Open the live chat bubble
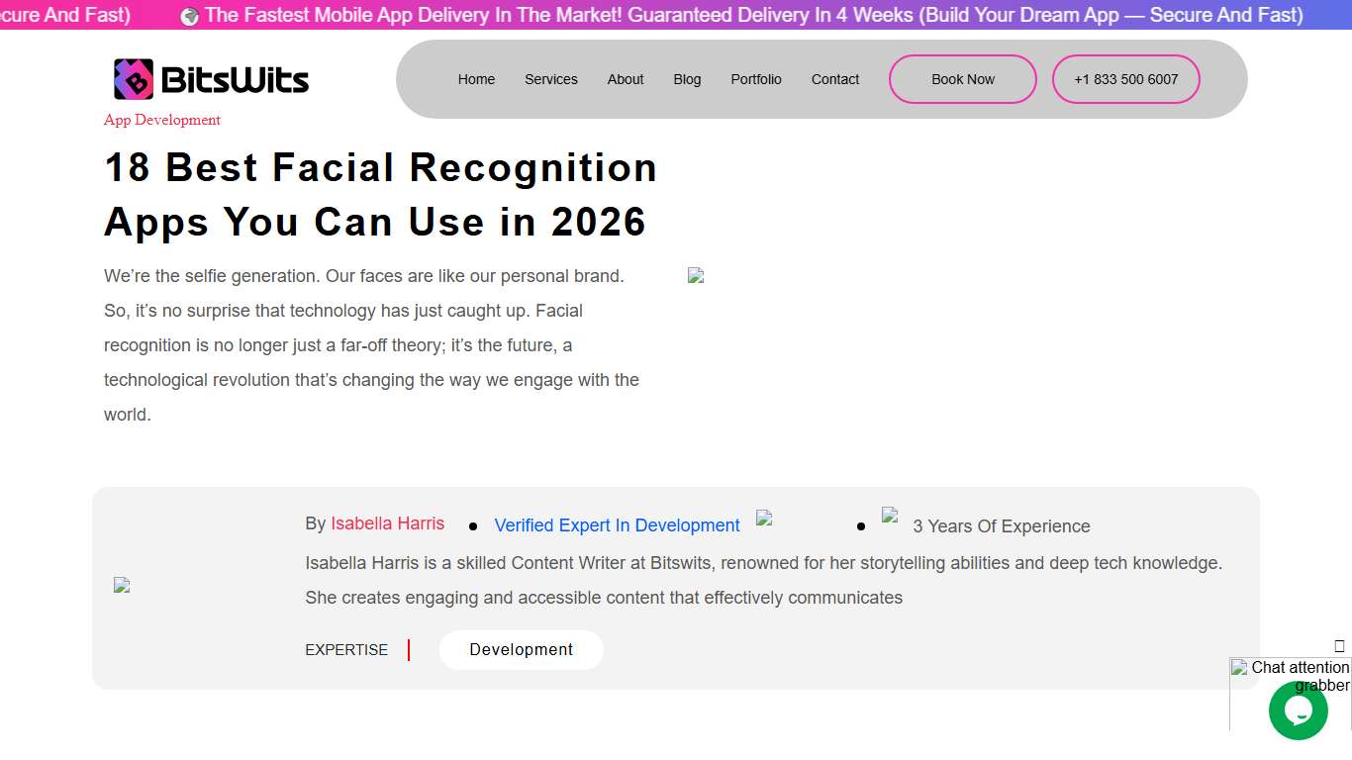1352x760 pixels. pos(1298,711)
